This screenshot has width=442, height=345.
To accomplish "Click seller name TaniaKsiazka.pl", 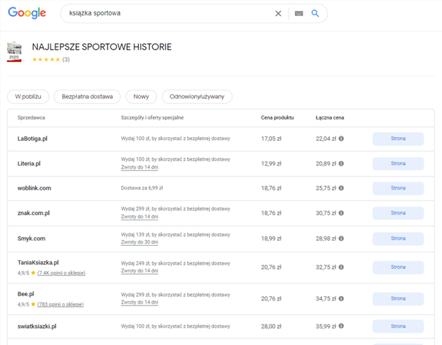I will point(38,263).
